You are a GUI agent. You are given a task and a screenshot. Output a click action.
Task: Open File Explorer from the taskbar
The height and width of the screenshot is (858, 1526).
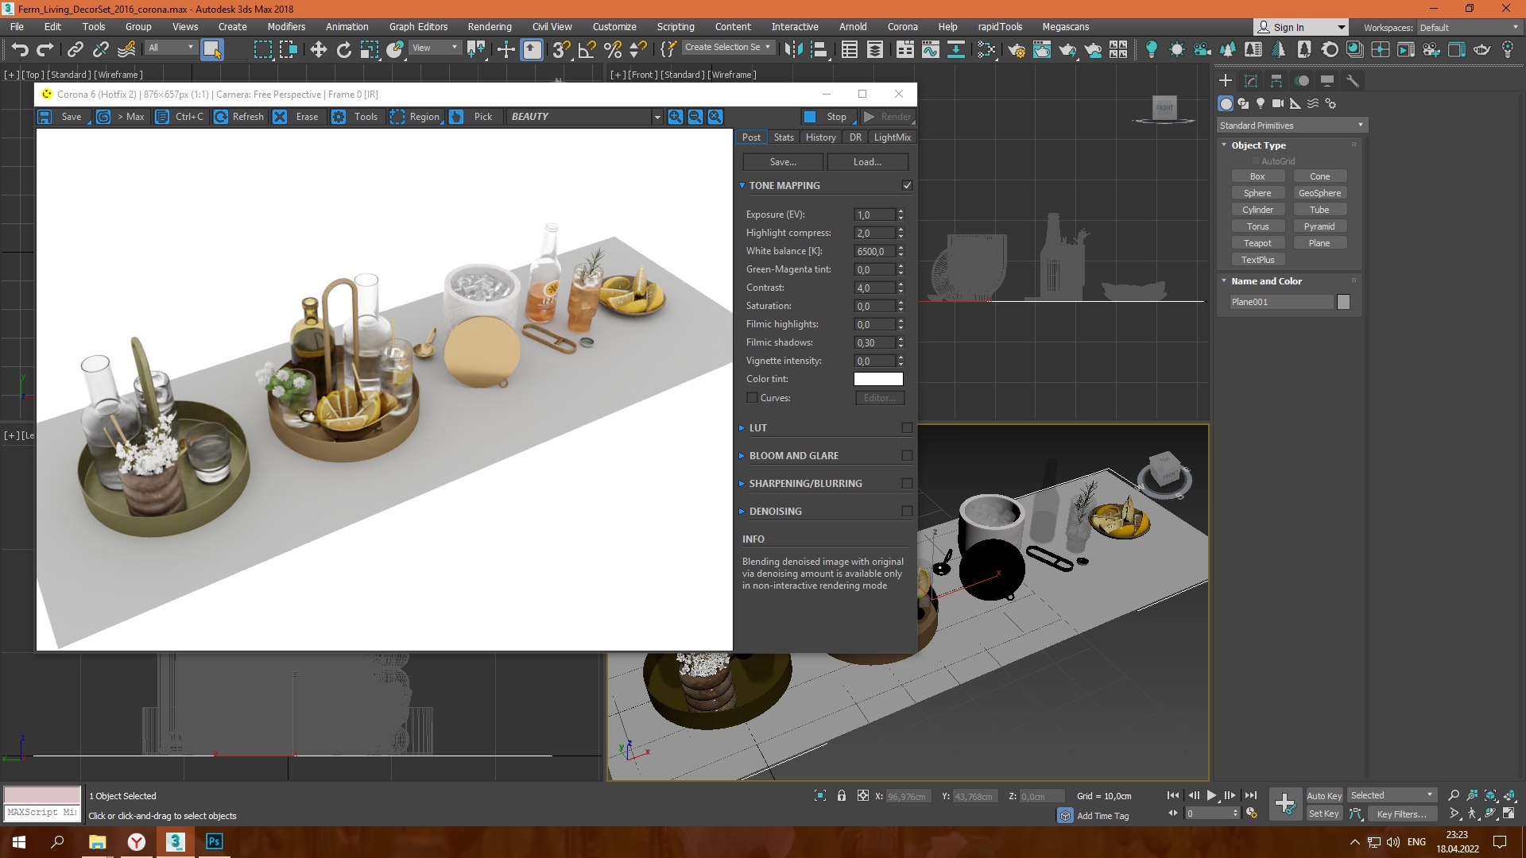97,841
